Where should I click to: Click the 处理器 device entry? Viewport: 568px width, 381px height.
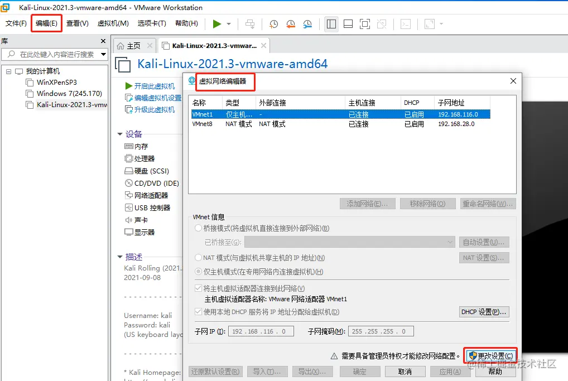pos(139,158)
